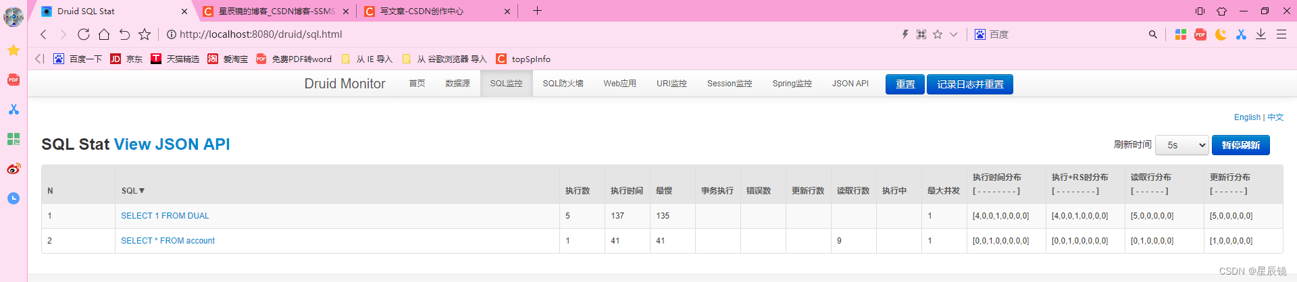This screenshot has height=282, width=1297.
Task: Open the 百度一下 bookmark
Action: 78,59
